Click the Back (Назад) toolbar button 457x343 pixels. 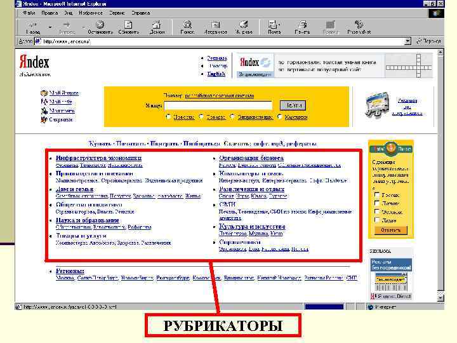tap(33, 28)
